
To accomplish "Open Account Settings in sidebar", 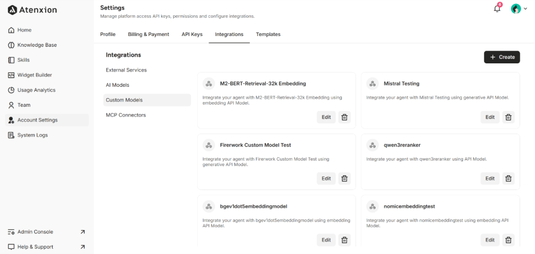I will tap(47, 120).
